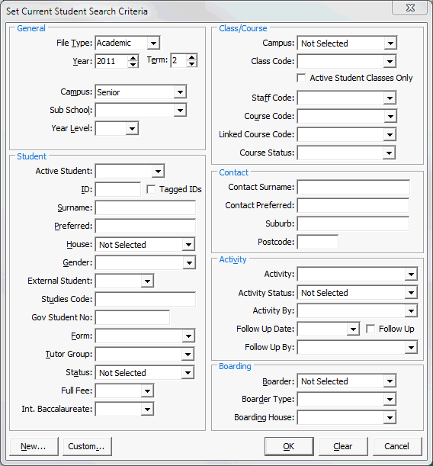Screen dimensions: 433x466
Task: Enable Active Student Classes Only checkbox
Action: [301, 78]
